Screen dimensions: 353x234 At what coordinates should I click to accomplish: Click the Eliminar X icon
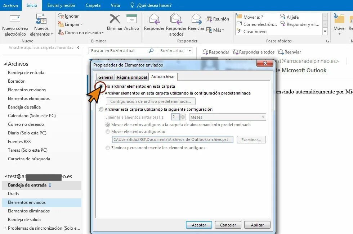[x=115, y=19]
